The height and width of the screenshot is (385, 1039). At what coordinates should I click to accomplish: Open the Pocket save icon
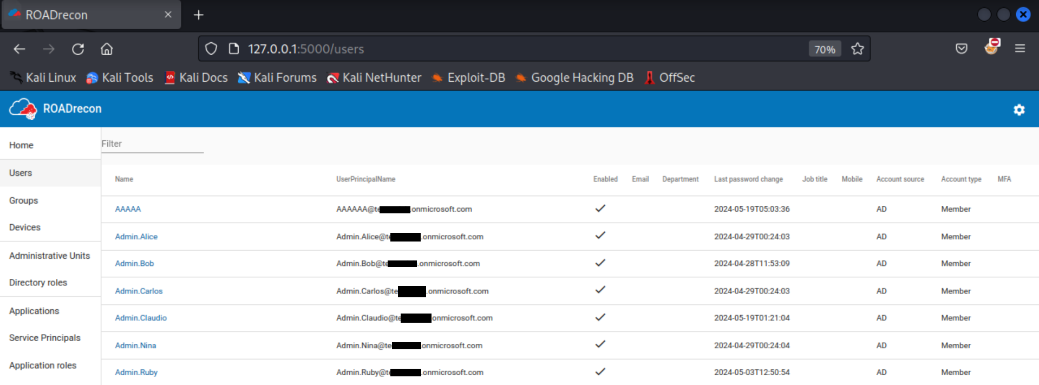pos(961,49)
